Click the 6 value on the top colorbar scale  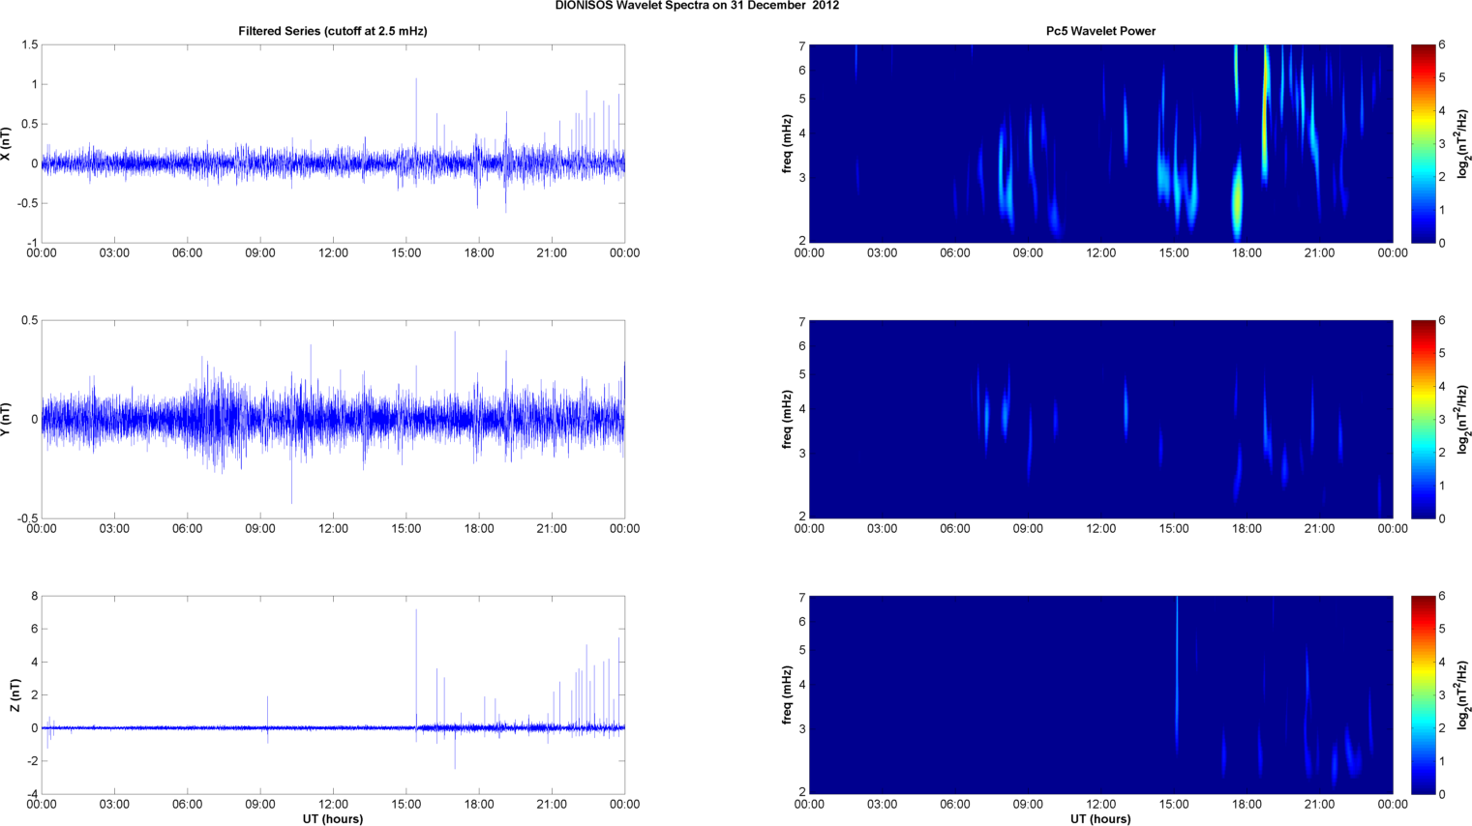click(1442, 44)
